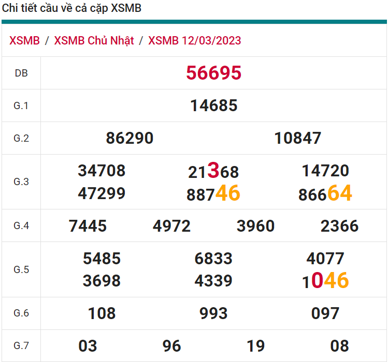This screenshot has width=388, height=362.
Task: Select the G.2 number 86290
Action: tap(130, 138)
